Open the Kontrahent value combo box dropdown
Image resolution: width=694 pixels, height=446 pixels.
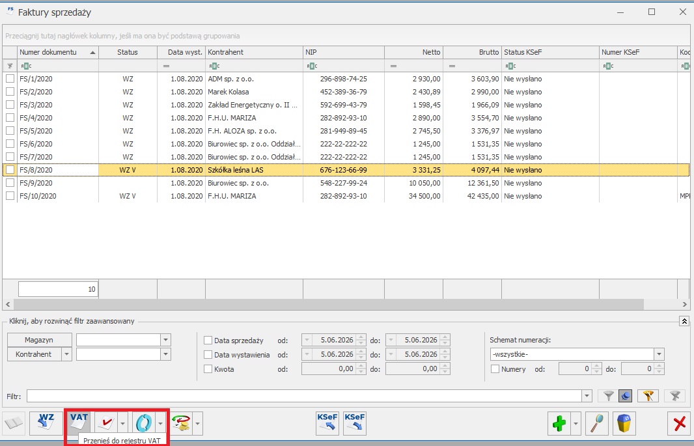click(x=165, y=354)
